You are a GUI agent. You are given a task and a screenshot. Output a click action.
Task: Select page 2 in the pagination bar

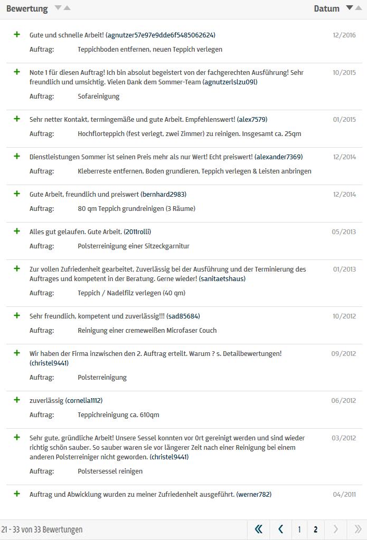pyautogui.click(x=315, y=528)
